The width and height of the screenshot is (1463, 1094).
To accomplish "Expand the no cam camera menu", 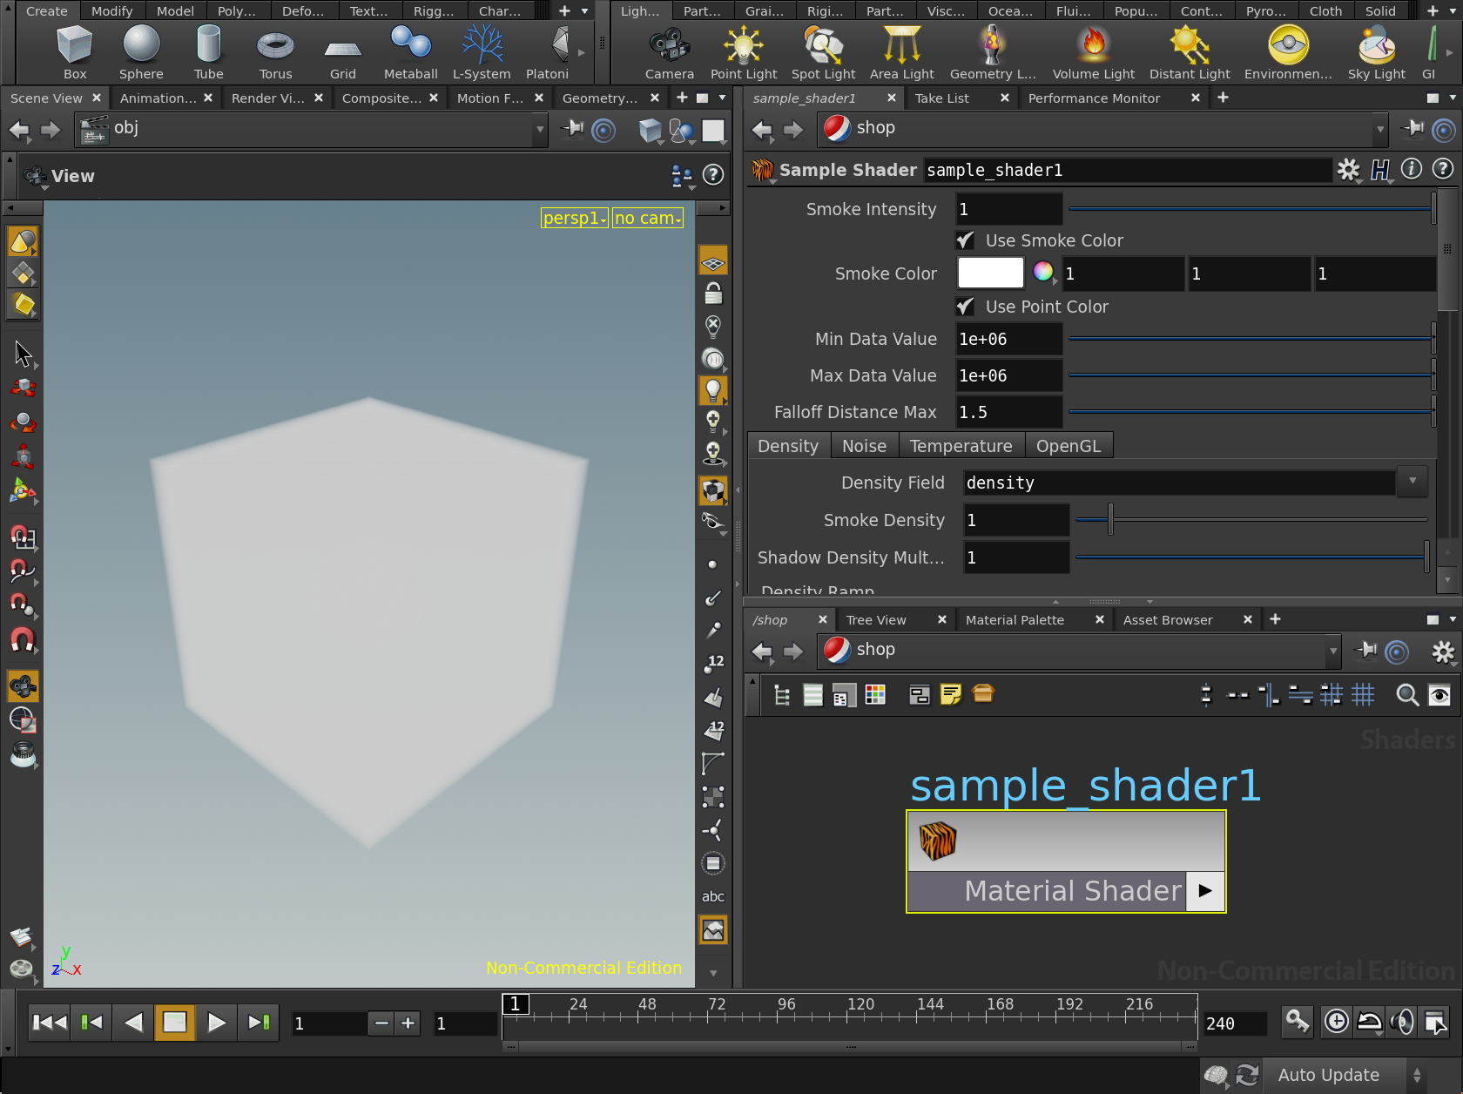I will coord(647,218).
